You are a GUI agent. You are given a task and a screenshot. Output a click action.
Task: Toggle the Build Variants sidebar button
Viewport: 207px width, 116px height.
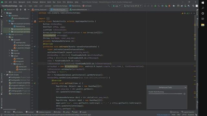(1, 103)
